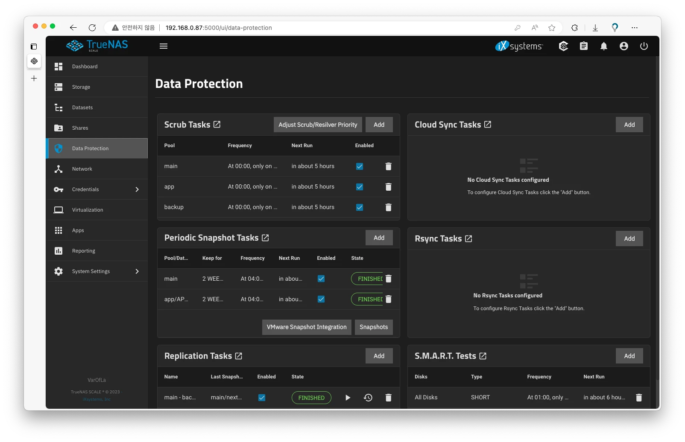Disable the main pool scrub task
The image size is (685, 442).
[360, 166]
